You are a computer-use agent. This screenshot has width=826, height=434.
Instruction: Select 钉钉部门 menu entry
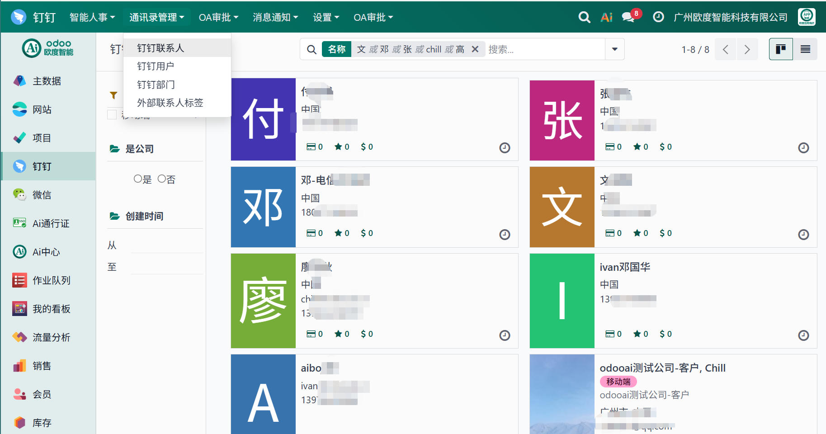[x=177, y=85]
